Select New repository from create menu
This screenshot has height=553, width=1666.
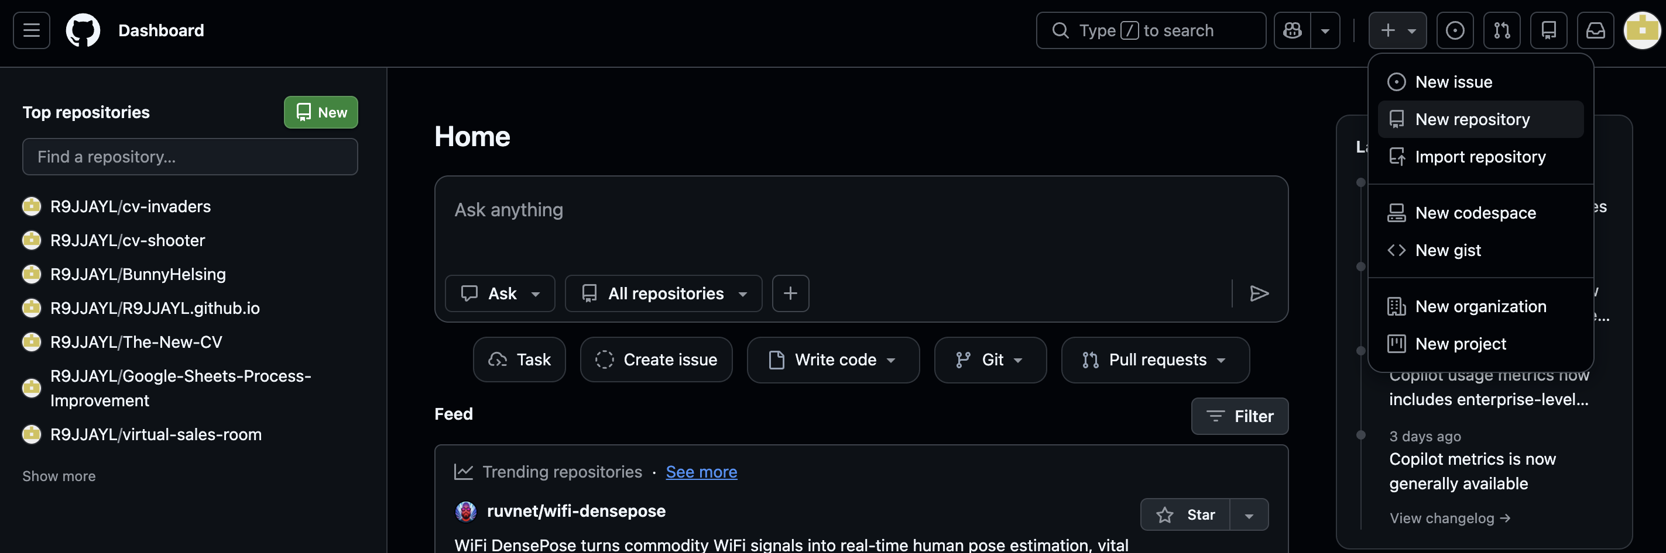coord(1480,119)
